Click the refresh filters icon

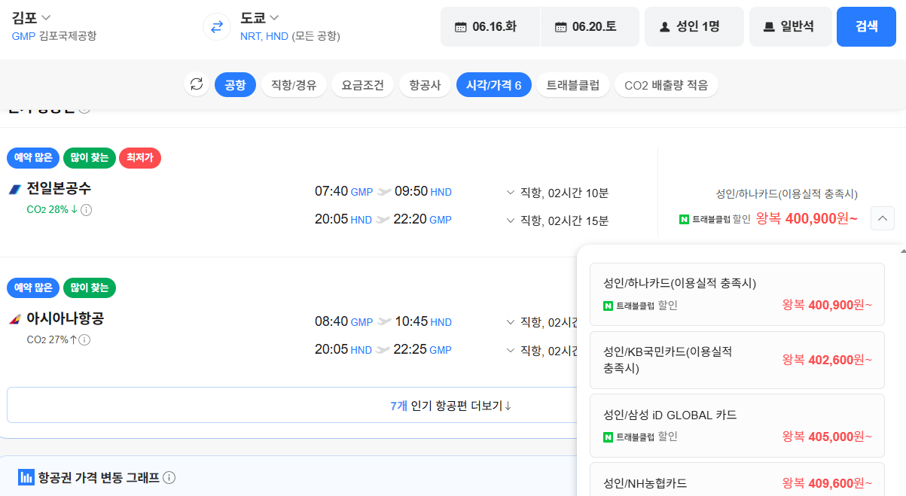pos(197,84)
